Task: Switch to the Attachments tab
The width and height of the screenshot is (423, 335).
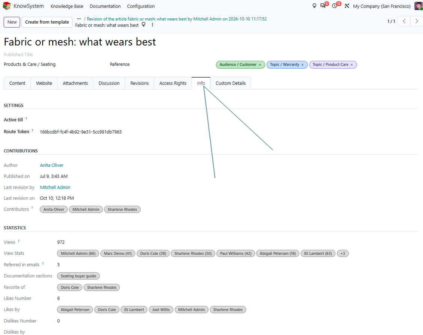Action: [75, 83]
